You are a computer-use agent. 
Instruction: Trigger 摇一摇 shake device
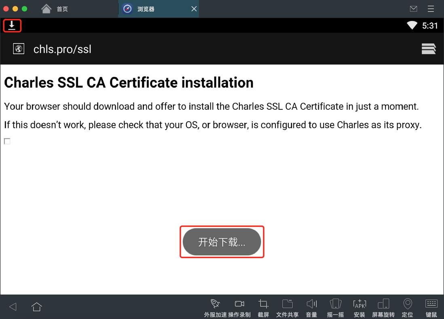pos(336,308)
